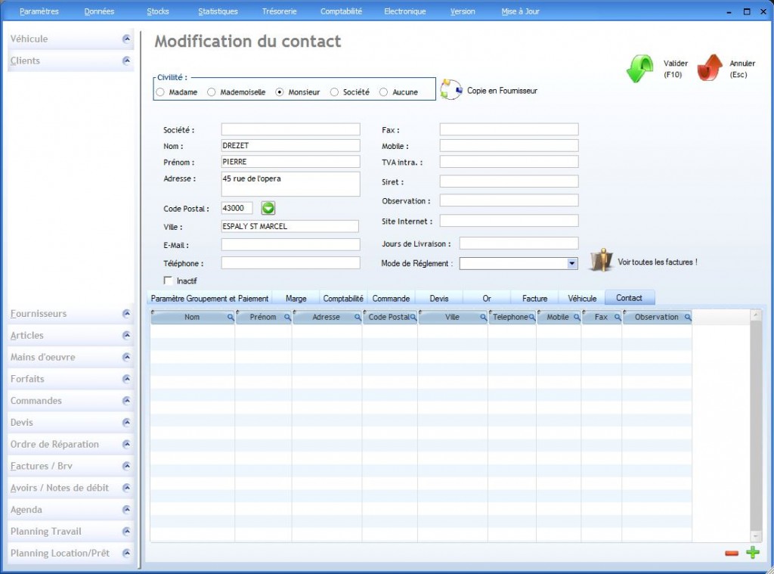The width and height of the screenshot is (774, 574).
Task: Click the Copie en Fournisseur label
Action: 502,91
